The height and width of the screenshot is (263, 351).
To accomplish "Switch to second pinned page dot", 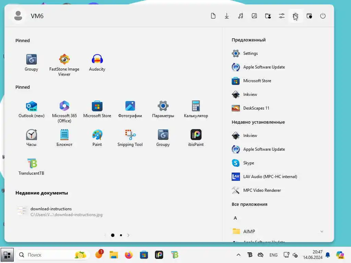I will pyautogui.click(x=121, y=235).
